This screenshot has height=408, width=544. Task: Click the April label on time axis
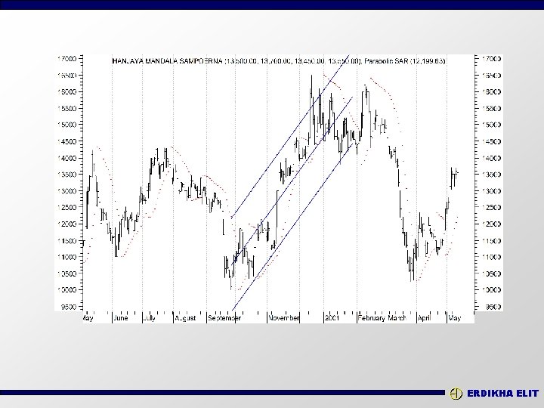point(425,318)
